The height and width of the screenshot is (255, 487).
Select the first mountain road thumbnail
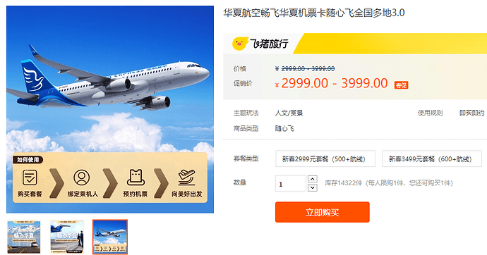24,237
